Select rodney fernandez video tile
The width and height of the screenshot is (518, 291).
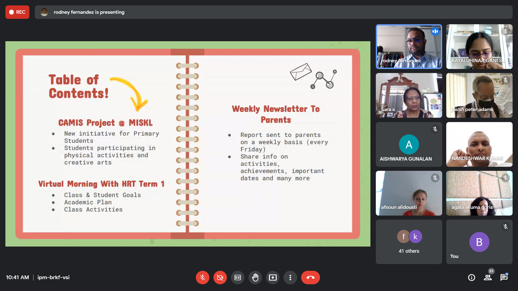(x=409, y=47)
